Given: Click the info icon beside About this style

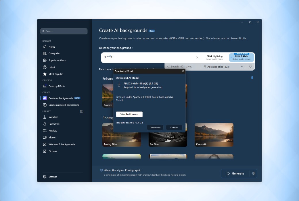Looking at the screenshot, I should pyautogui.click(x=101, y=170).
